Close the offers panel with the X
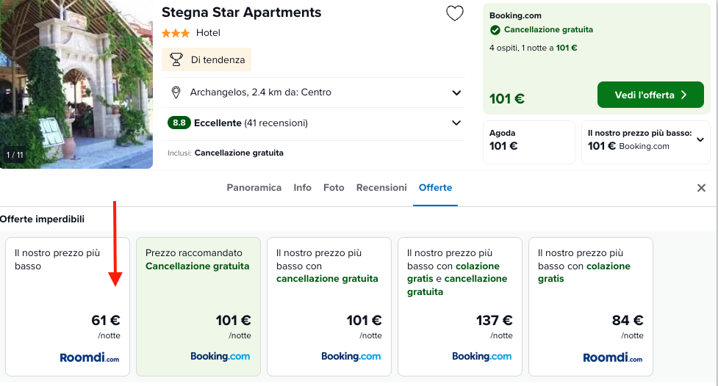This screenshot has height=386, width=718. (701, 188)
